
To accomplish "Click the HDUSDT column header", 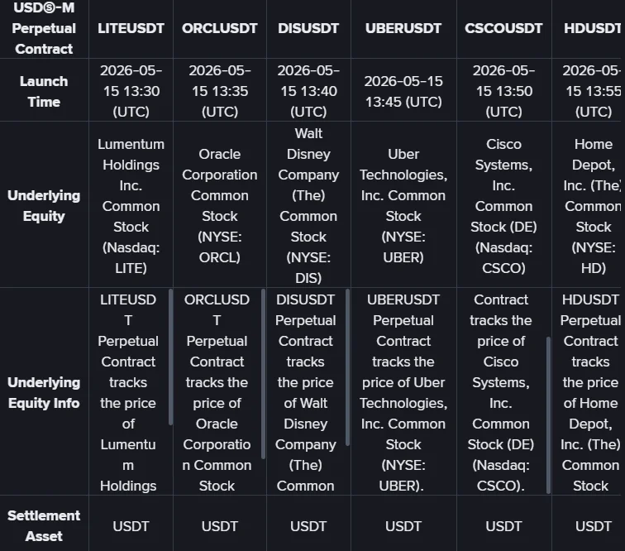I will (x=589, y=29).
